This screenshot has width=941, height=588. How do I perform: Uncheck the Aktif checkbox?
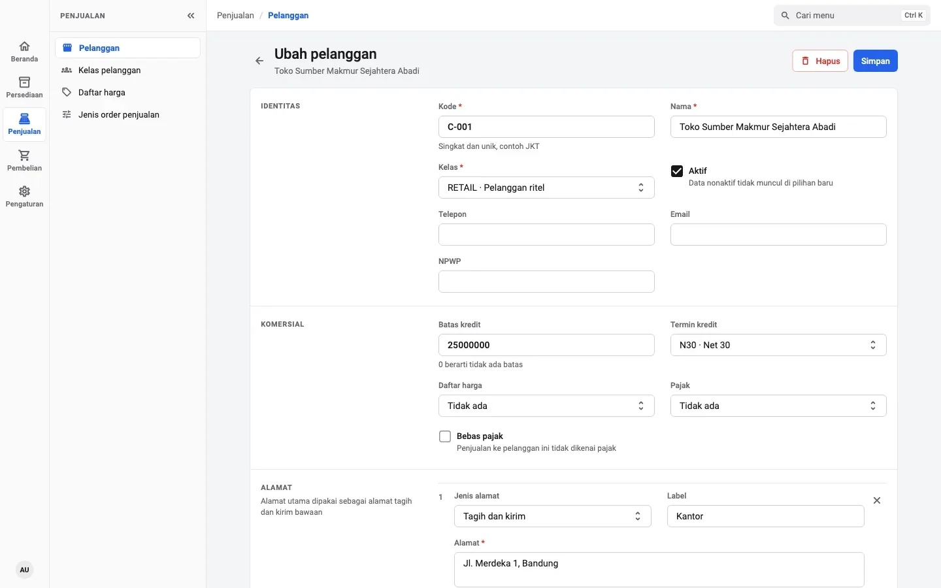(677, 171)
